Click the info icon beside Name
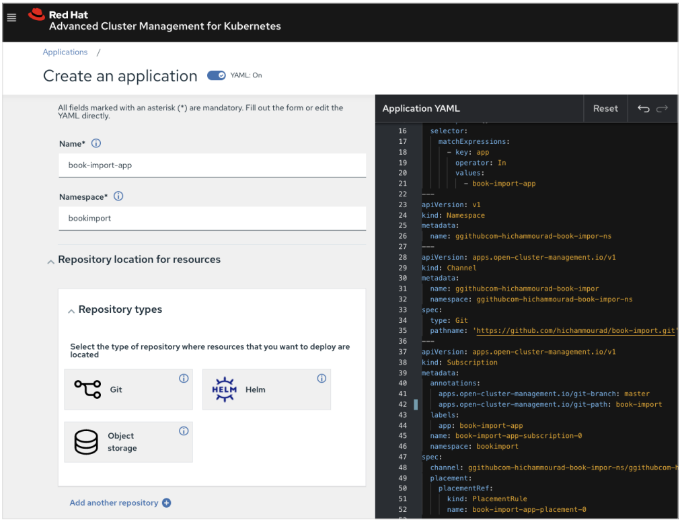This screenshot has height=522, width=680. pos(96,143)
